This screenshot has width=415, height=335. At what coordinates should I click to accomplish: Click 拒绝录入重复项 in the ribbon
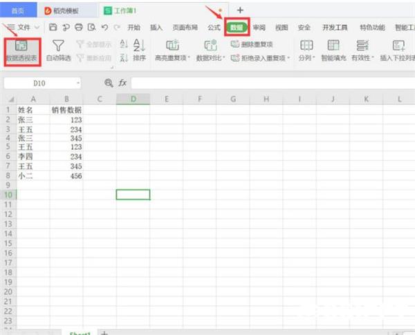pos(261,57)
